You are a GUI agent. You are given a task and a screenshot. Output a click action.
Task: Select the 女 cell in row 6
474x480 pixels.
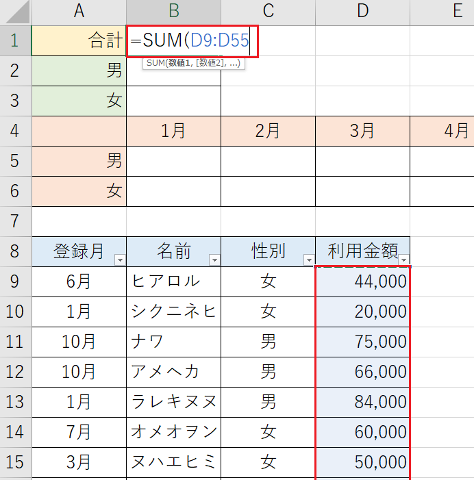pos(79,191)
